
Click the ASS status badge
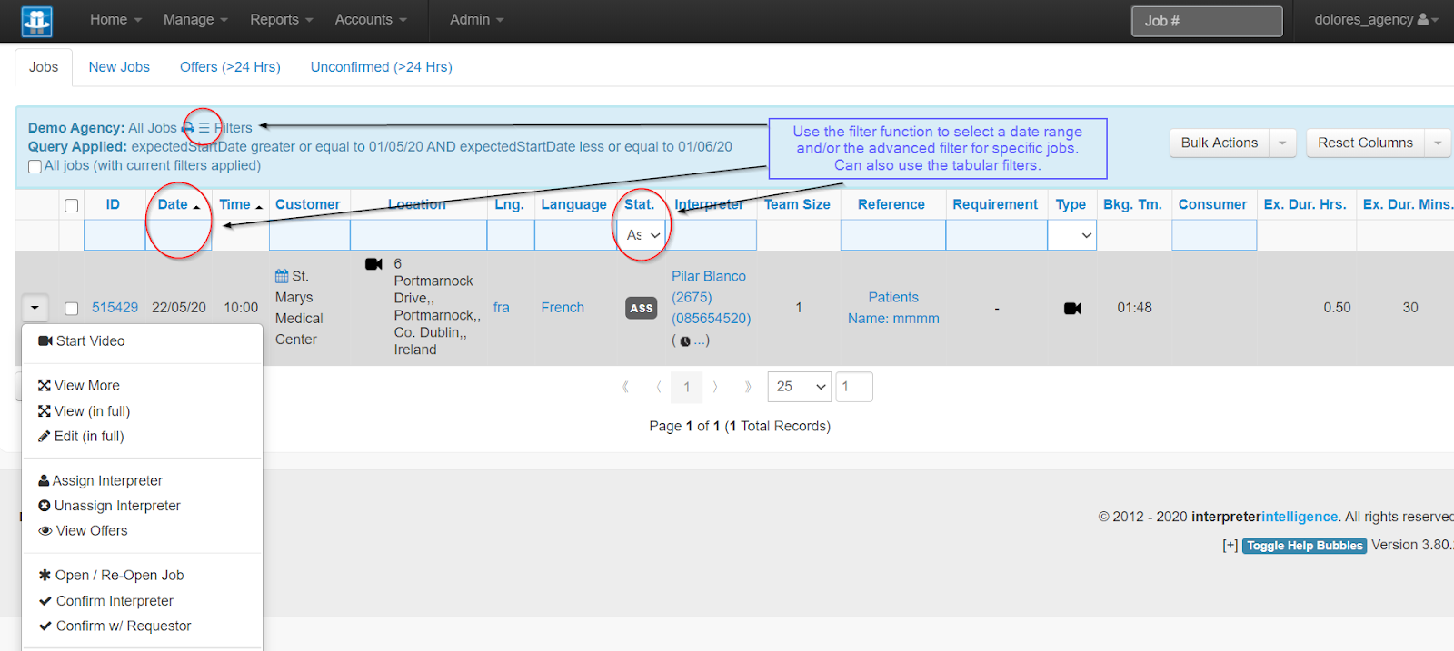[x=642, y=309]
